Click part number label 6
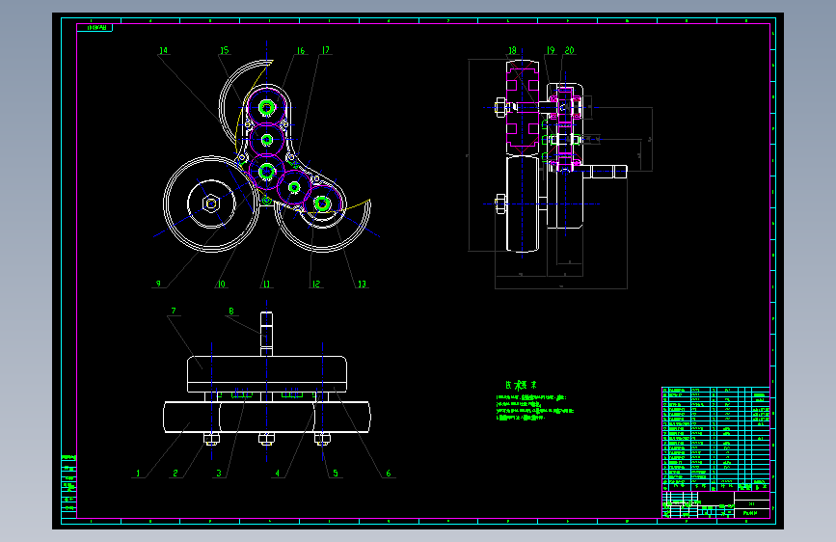 (389, 473)
